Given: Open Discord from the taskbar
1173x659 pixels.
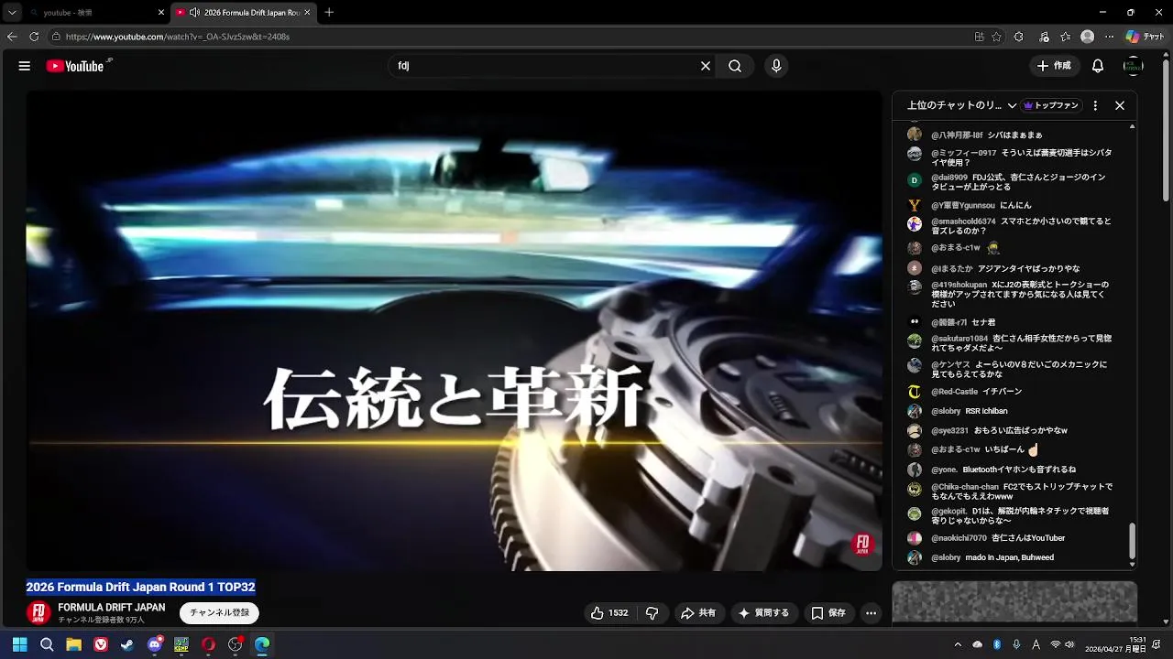Looking at the screenshot, I should (x=155, y=644).
